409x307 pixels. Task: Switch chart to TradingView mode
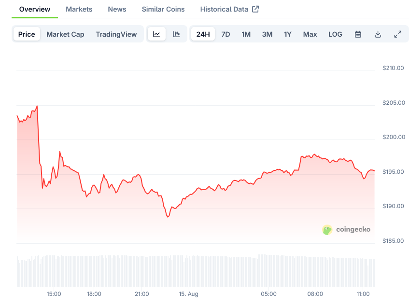[x=116, y=34]
